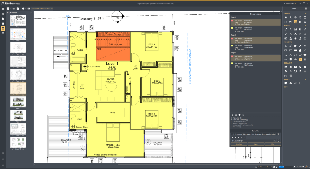310x169 pixels.
Task: Click the Zoom In tool icon
Action: click(x=295, y=17)
